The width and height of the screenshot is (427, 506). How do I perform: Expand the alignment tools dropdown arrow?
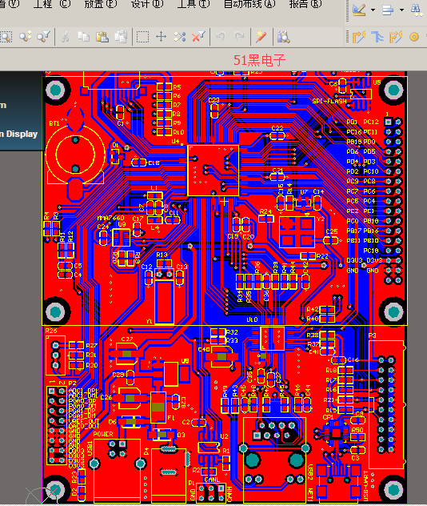(x=402, y=10)
